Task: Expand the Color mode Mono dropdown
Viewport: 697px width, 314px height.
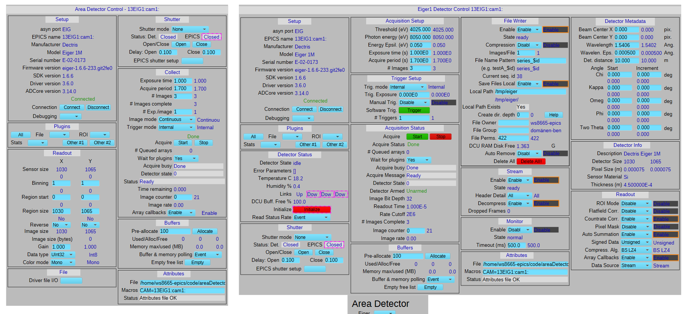Action: (x=62, y=263)
